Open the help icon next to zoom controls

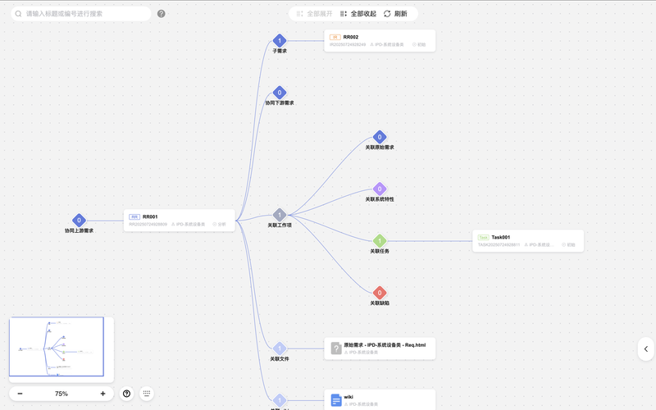click(127, 394)
